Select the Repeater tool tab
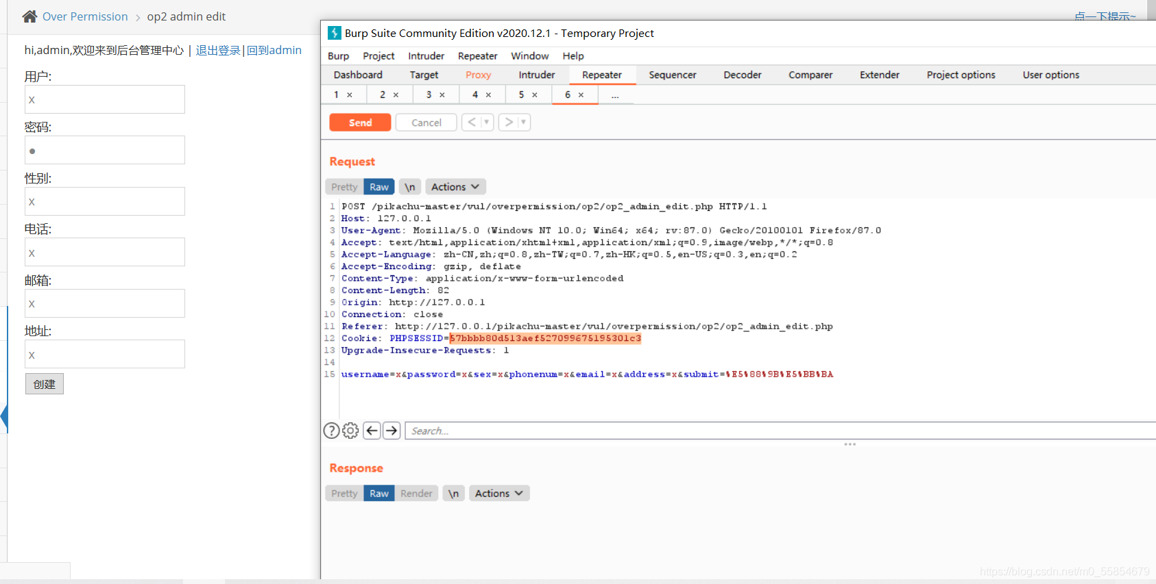The height and width of the screenshot is (584, 1156). pyautogui.click(x=602, y=75)
